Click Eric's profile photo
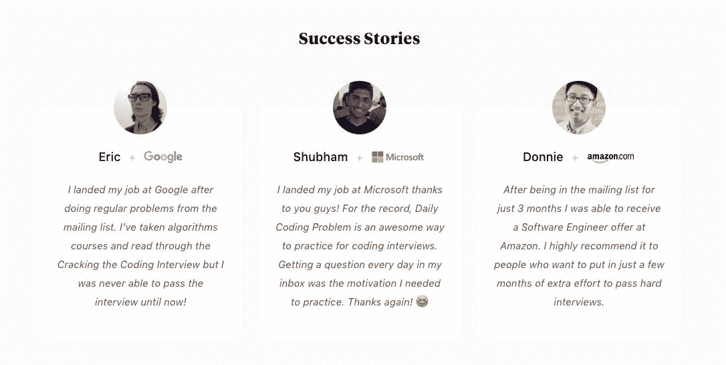The width and height of the screenshot is (726, 365). pos(140,108)
